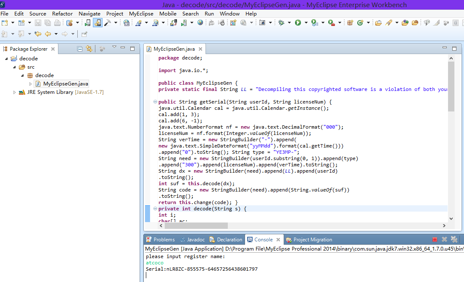This screenshot has width=464, height=282.
Task: Click the New Java Package icon
Action: pos(350,23)
